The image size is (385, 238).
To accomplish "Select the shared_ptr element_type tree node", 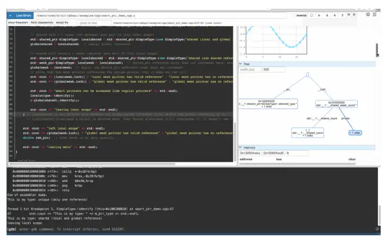I will [268, 104].
